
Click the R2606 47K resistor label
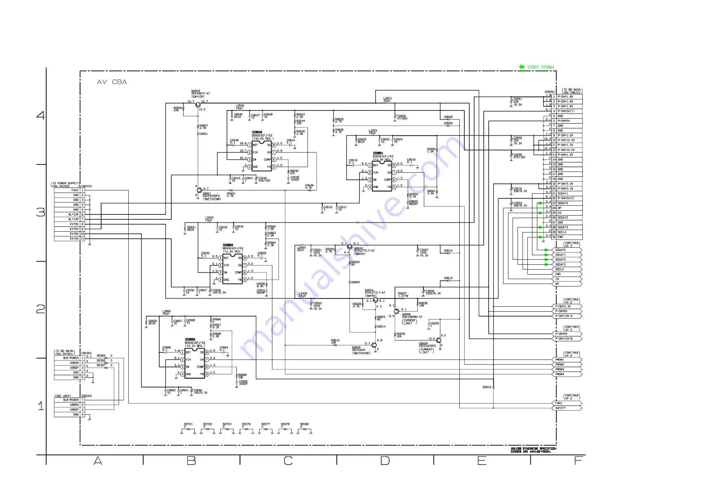point(178,109)
